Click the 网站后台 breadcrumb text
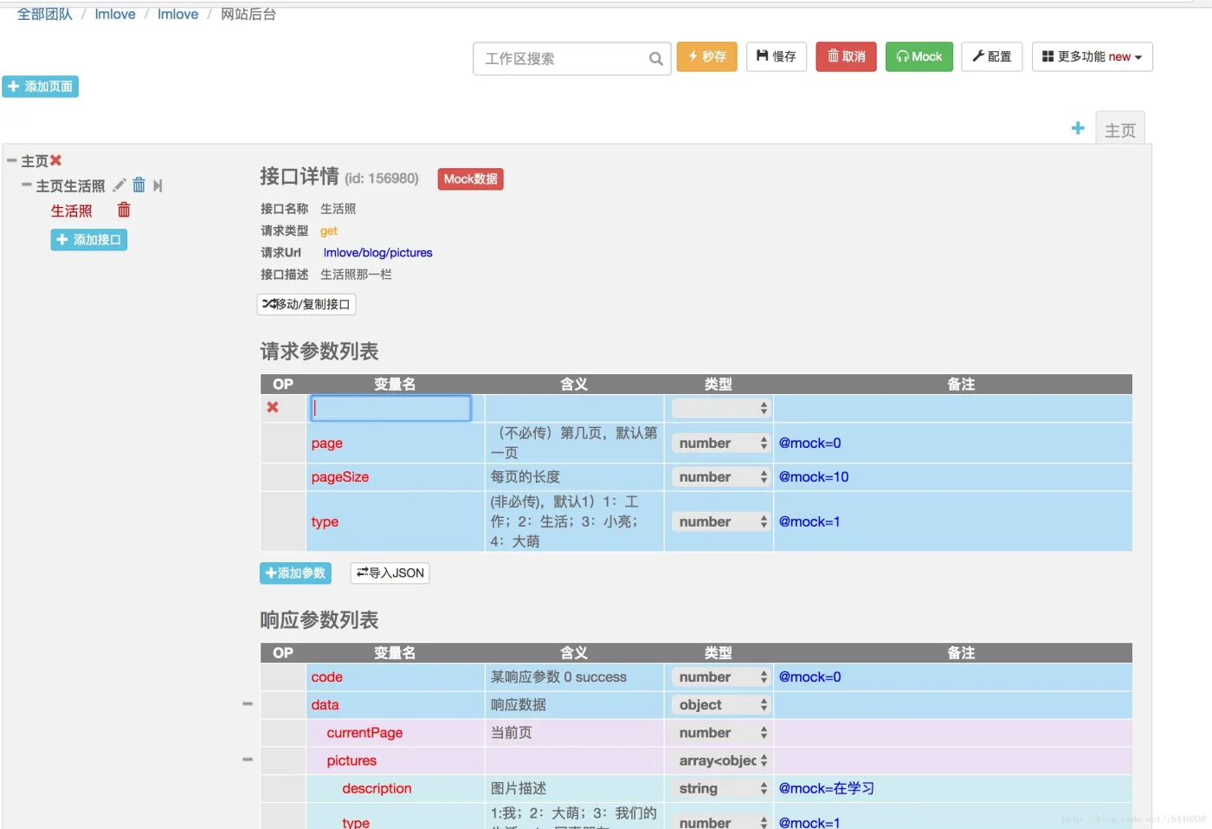 (x=248, y=14)
